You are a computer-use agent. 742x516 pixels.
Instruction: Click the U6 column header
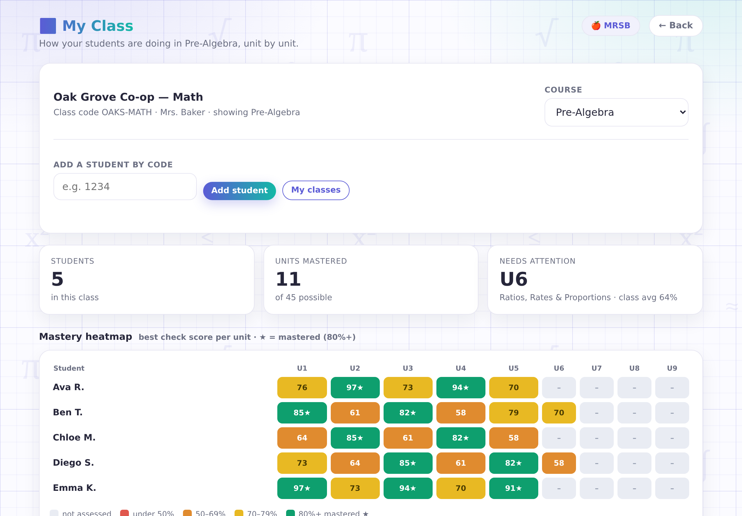click(559, 368)
